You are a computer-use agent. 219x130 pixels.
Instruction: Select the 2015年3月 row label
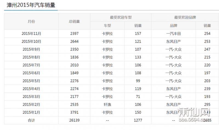coord(31,97)
